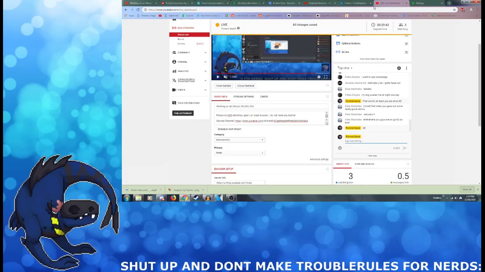Toggle the Optional features checklist item
The width and height of the screenshot is (485, 272).
(406, 43)
